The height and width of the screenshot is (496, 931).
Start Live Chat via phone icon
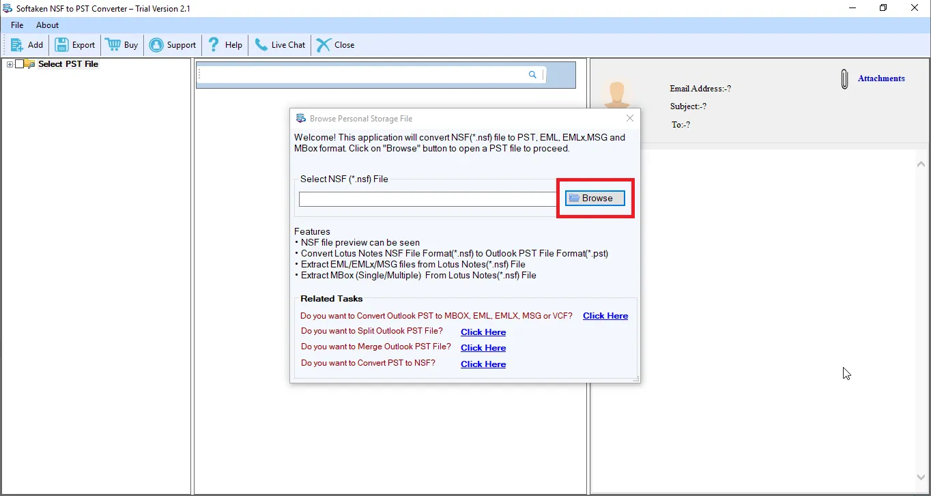261,45
